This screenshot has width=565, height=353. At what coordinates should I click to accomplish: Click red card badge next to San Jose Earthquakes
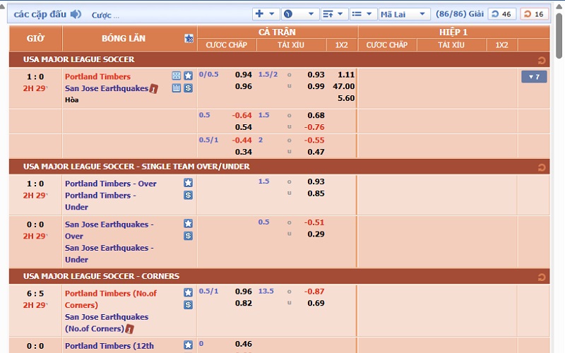(x=154, y=89)
